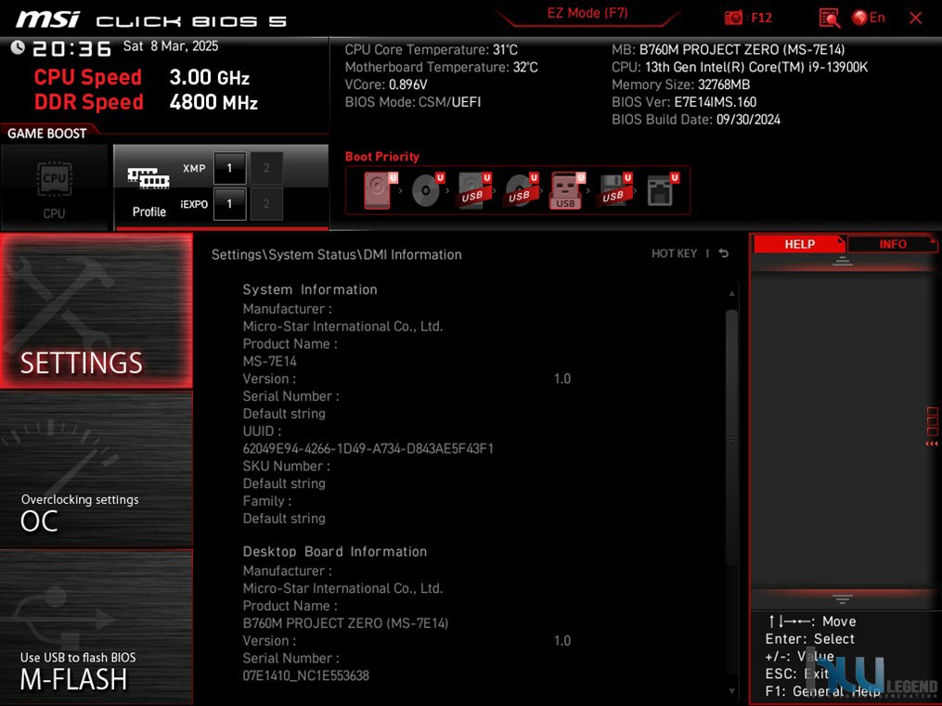This screenshot has height=706, width=942.
Task: Select the System Information heading
Action: tap(310, 289)
